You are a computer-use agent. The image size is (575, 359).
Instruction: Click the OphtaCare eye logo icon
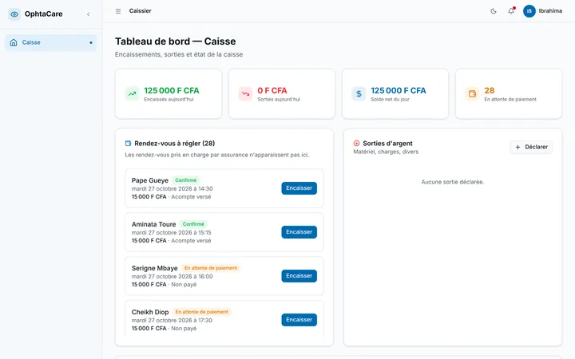14,14
